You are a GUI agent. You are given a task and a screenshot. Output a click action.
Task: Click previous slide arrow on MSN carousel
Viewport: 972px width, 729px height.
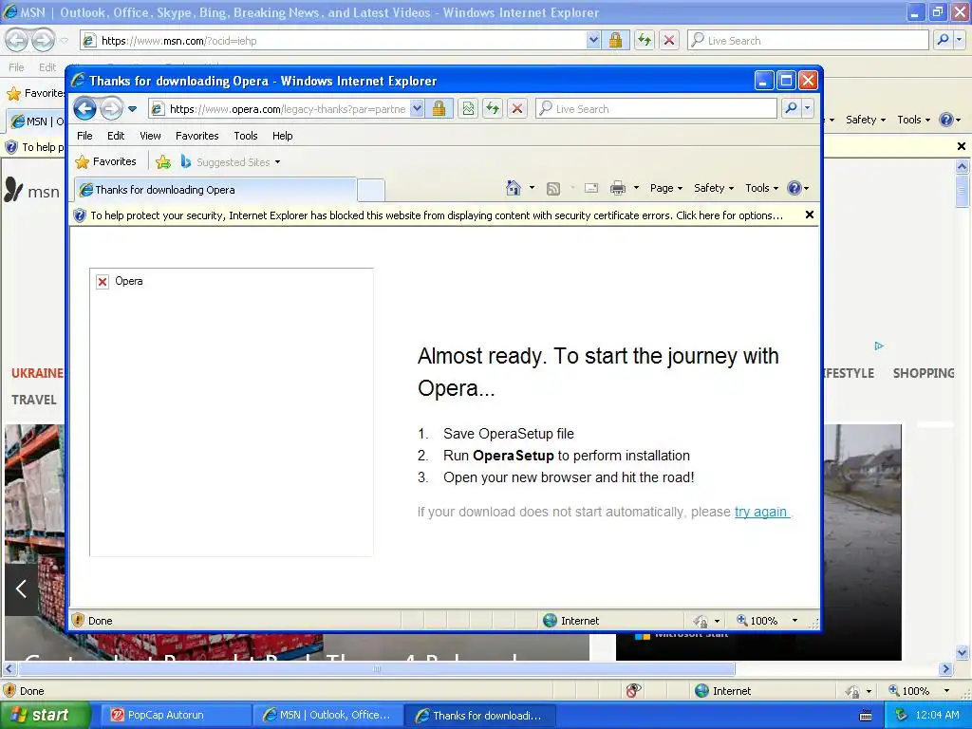click(x=22, y=589)
